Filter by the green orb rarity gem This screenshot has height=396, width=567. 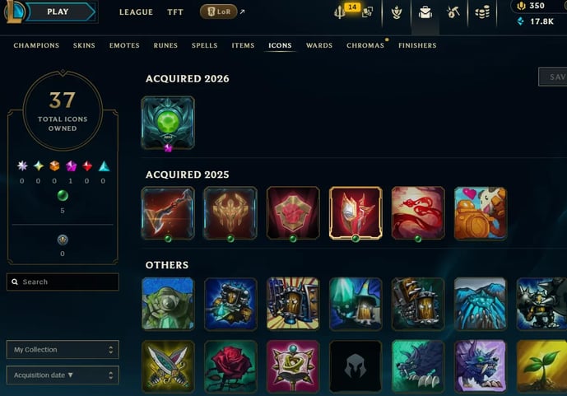(63, 196)
